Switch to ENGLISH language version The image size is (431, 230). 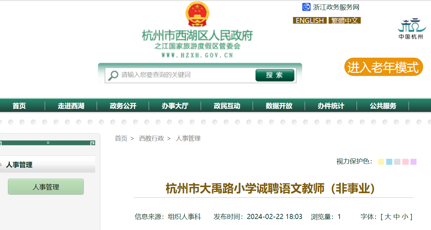click(310, 20)
